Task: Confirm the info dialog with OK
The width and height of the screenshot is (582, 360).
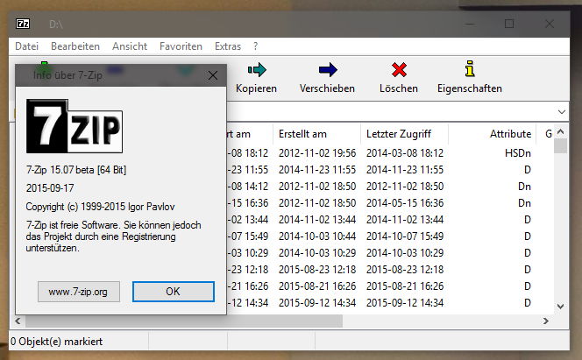Action: coord(174,292)
